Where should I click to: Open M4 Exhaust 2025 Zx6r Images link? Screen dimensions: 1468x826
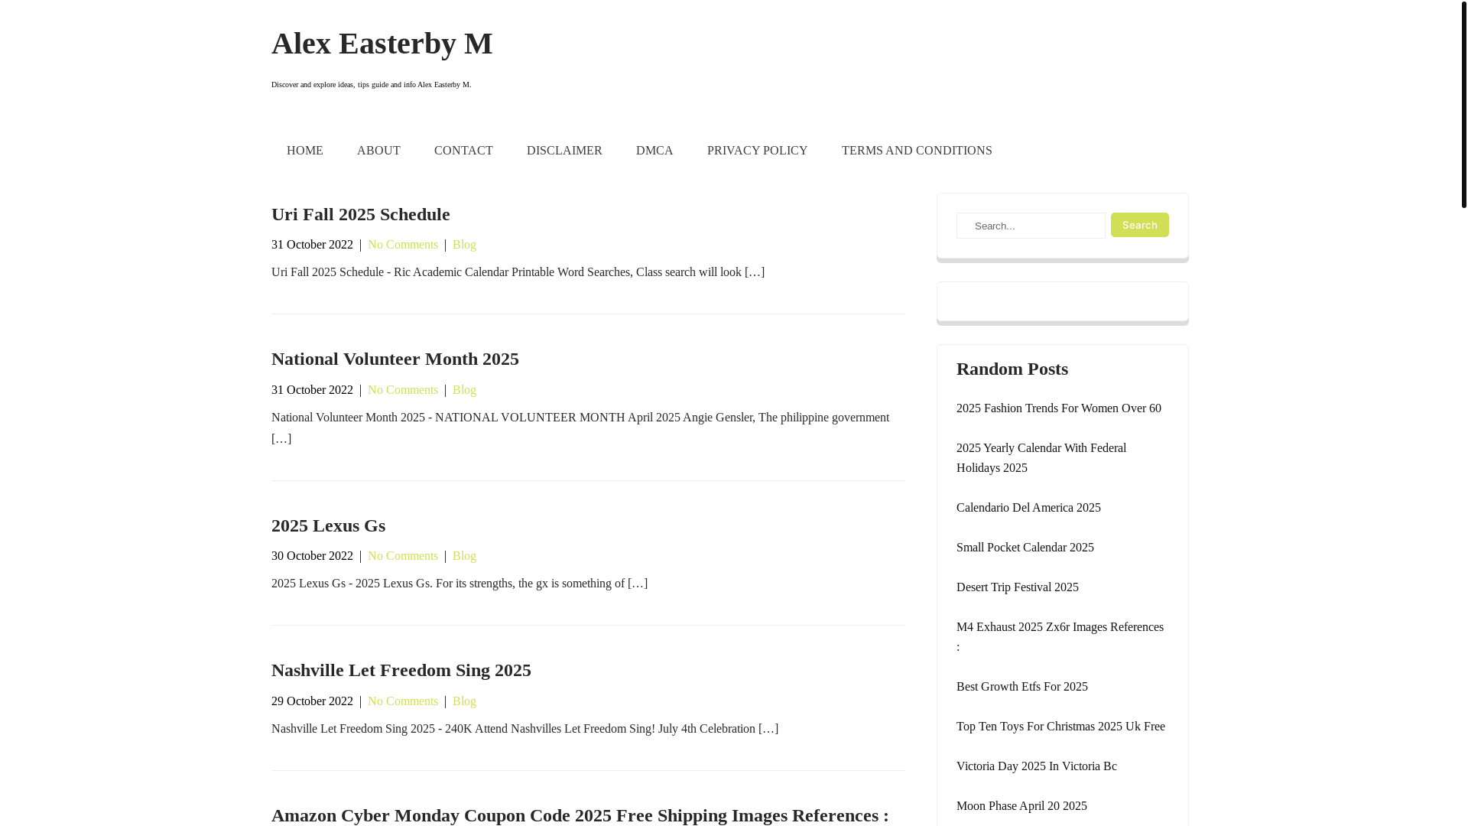click(x=1060, y=636)
